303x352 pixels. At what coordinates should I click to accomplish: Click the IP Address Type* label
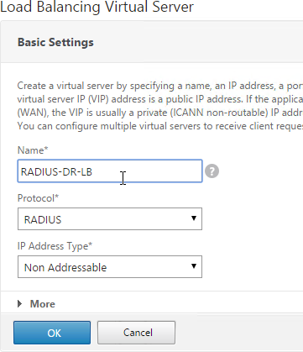(x=55, y=246)
